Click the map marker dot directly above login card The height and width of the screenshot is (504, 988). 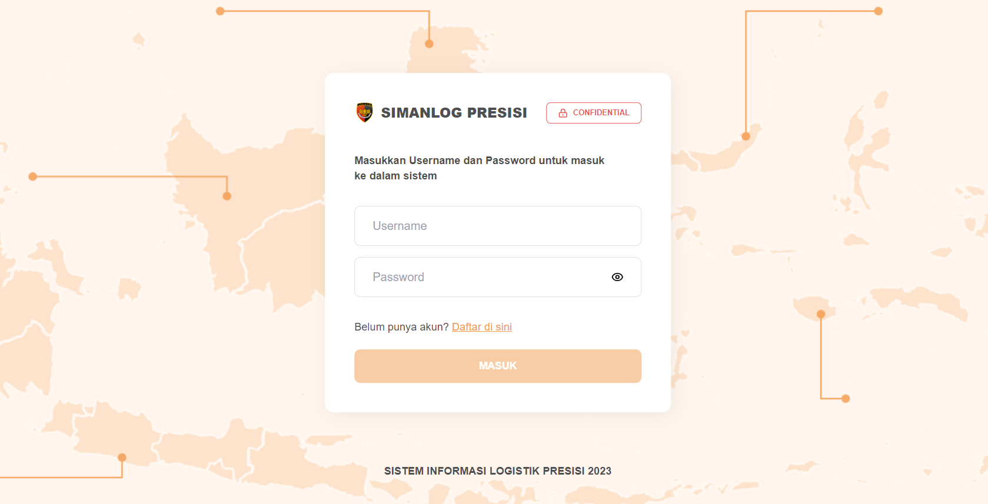tap(429, 44)
